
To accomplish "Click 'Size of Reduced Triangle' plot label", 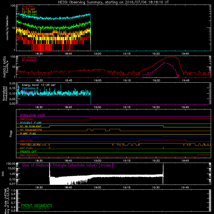I will coord(68,165).
